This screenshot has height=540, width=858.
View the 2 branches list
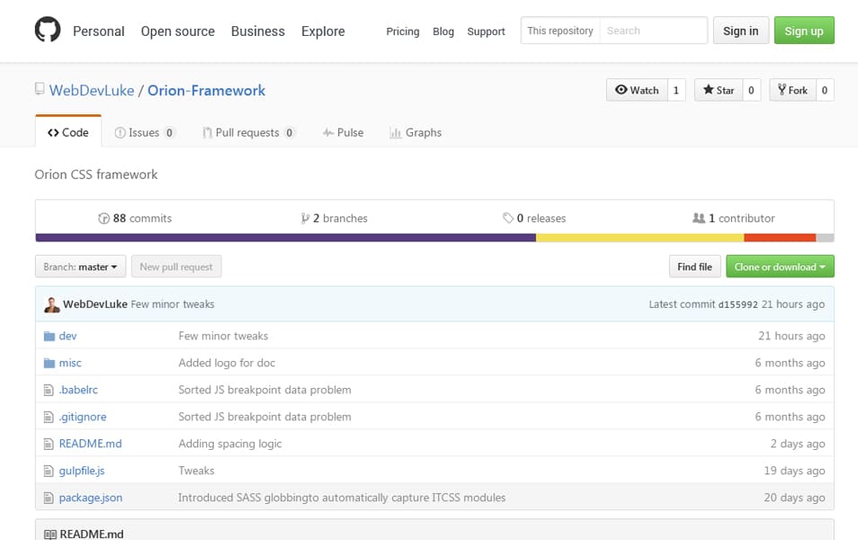click(335, 219)
